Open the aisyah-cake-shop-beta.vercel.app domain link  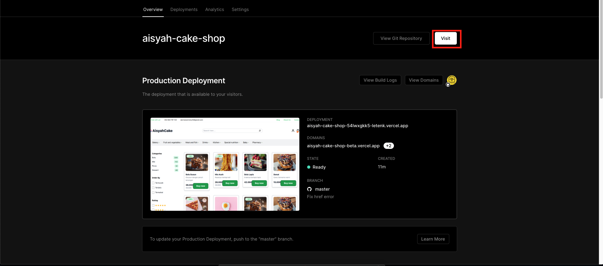pos(343,146)
